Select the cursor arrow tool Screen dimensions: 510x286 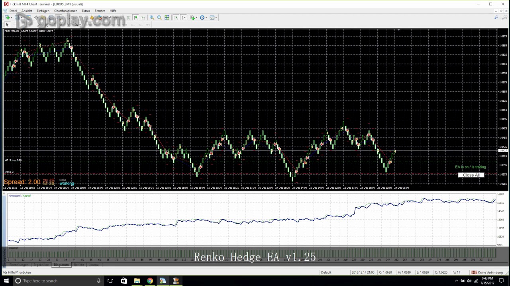tap(7, 25)
